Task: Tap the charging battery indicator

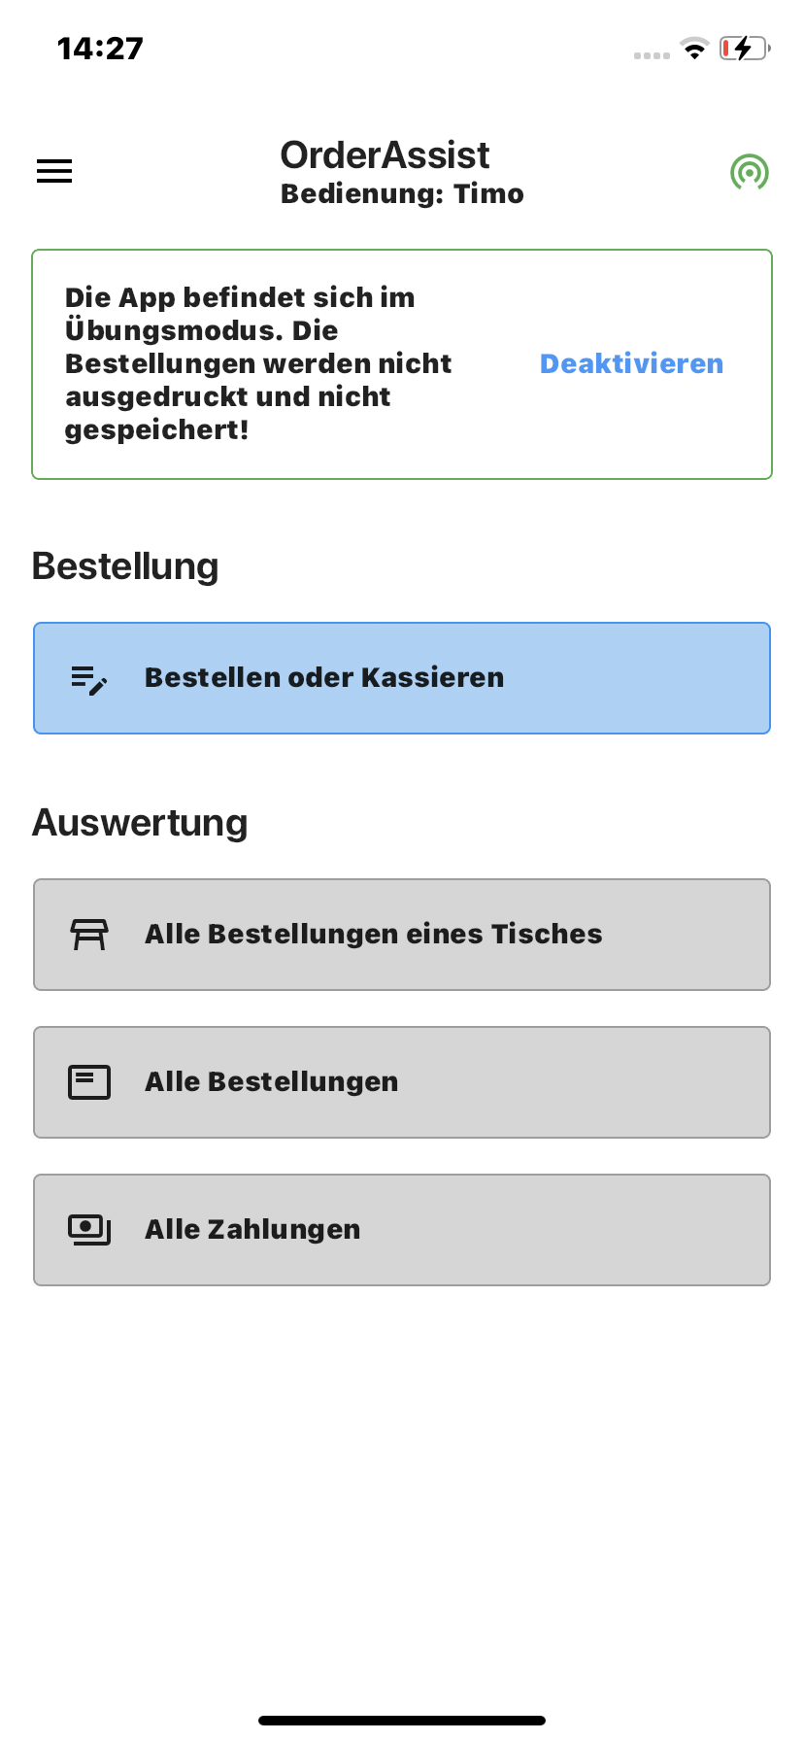Action: pos(745,48)
